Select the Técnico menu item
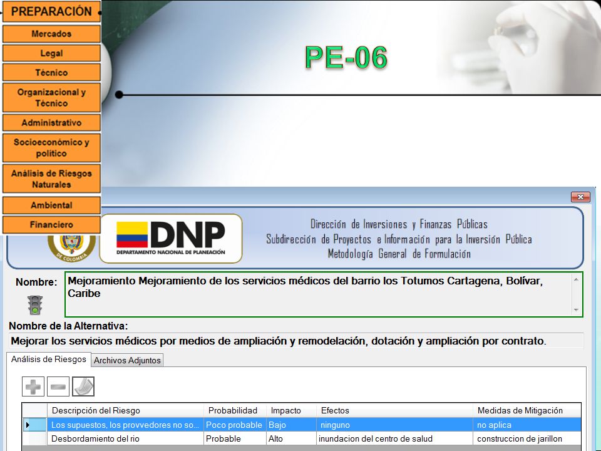Screen dimensions: 601x451 [51, 73]
